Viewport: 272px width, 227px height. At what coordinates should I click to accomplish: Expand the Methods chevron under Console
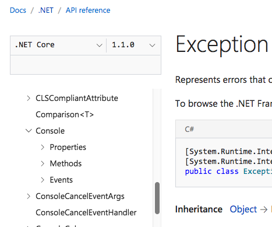click(x=43, y=163)
